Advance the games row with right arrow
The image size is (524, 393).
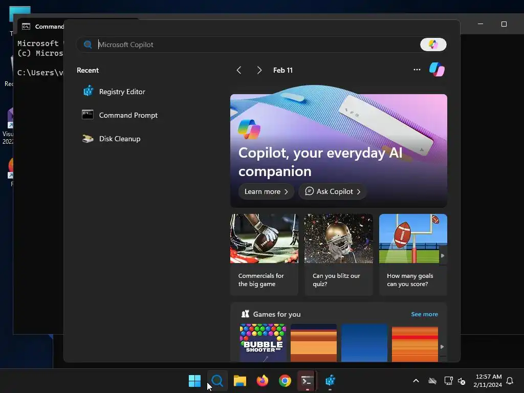(x=442, y=347)
